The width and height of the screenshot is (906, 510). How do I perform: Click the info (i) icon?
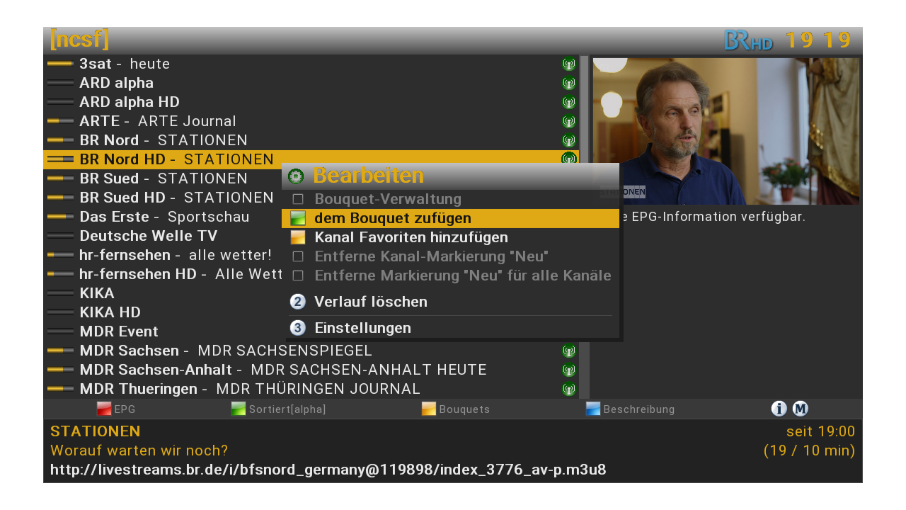(x=779, y=409)
